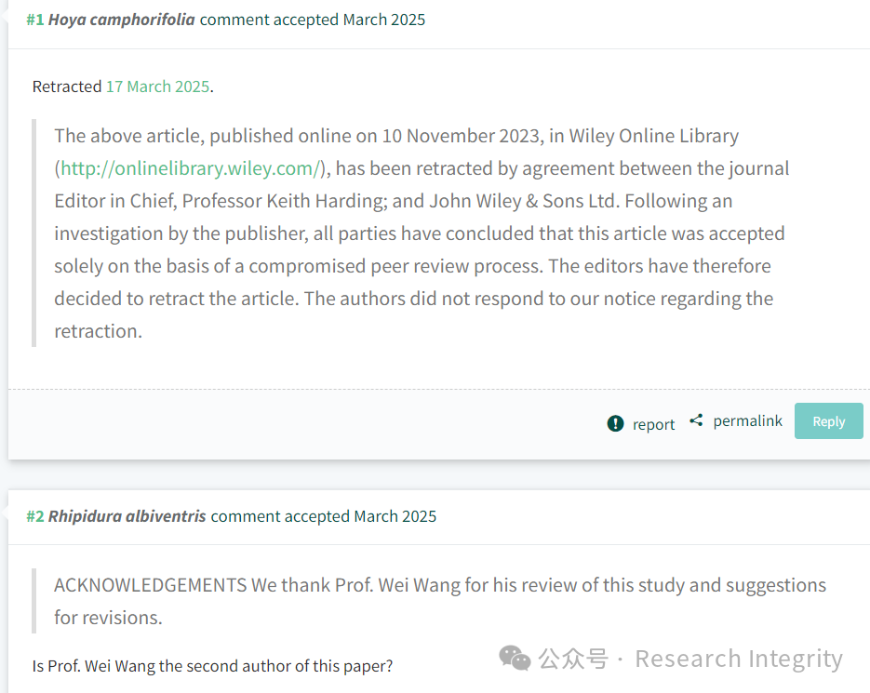Click the permalink share icon

(696, 420)
